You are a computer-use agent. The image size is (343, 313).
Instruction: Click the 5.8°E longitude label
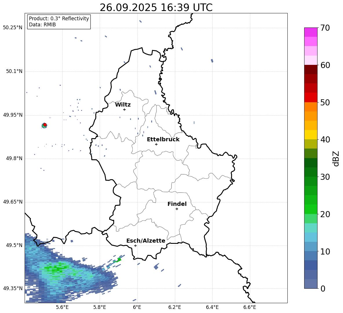(100, 307)
